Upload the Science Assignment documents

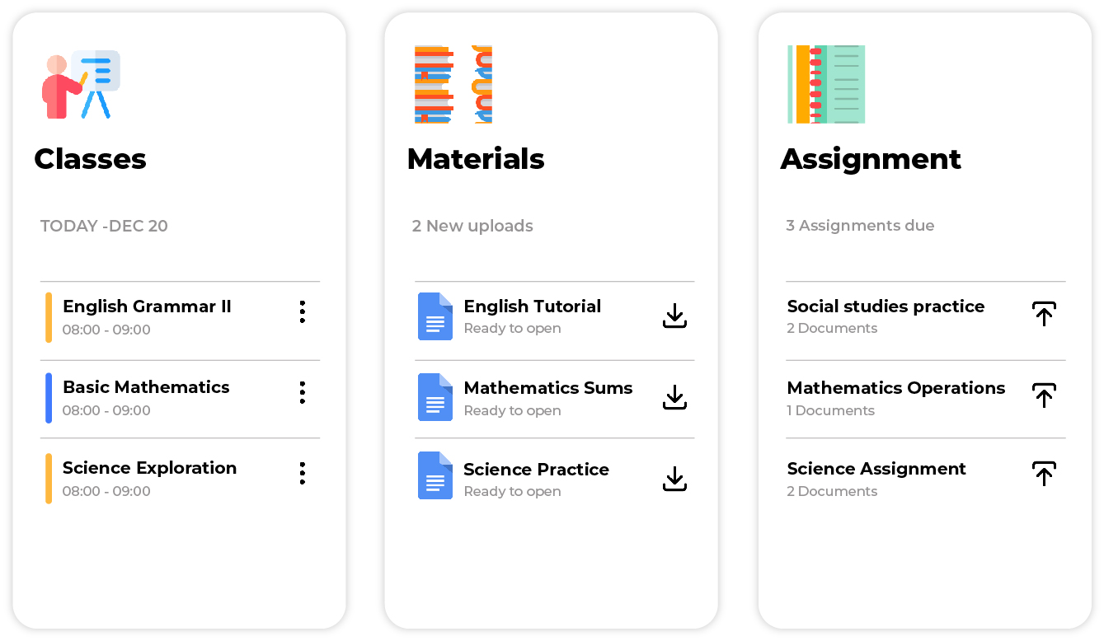click(x=1044, y=474)
